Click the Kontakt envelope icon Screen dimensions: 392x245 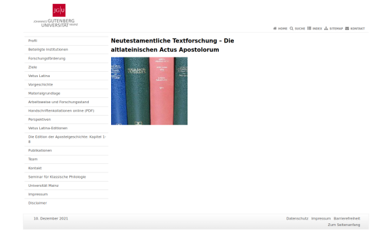(347, 29)
